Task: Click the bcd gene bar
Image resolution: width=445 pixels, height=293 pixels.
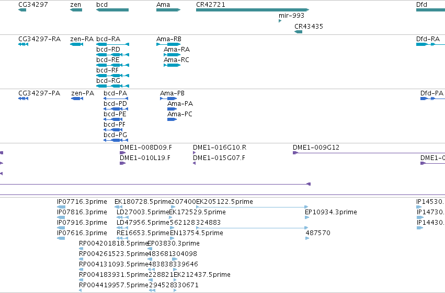Action: [x=112, y=10]
